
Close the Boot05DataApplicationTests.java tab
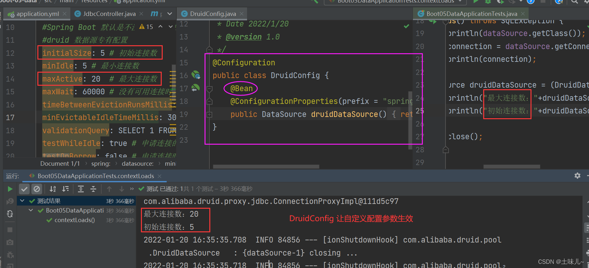[x=523, y=14]
